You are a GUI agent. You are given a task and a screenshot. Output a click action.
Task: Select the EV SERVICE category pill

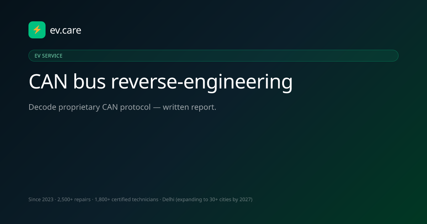pos(213,56)
